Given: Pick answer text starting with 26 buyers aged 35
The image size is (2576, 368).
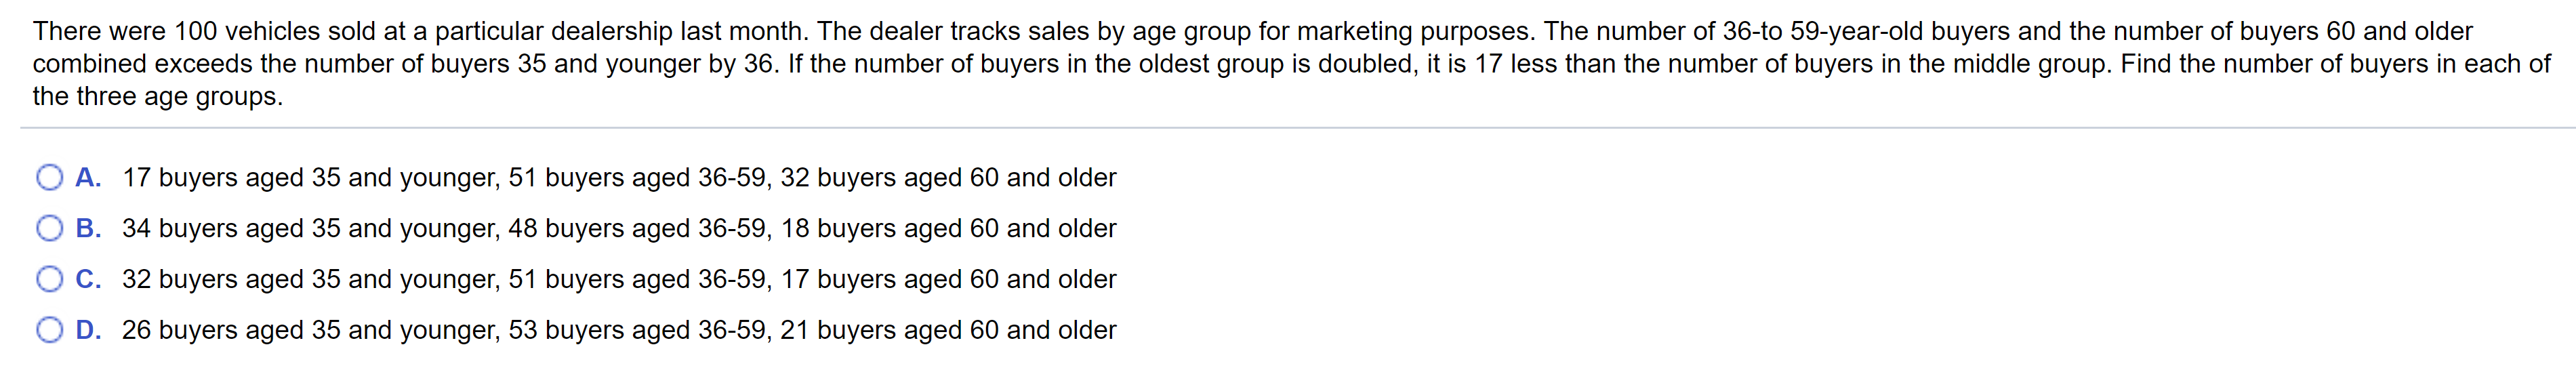Looking at the screenshot, I should click(619, 330).
